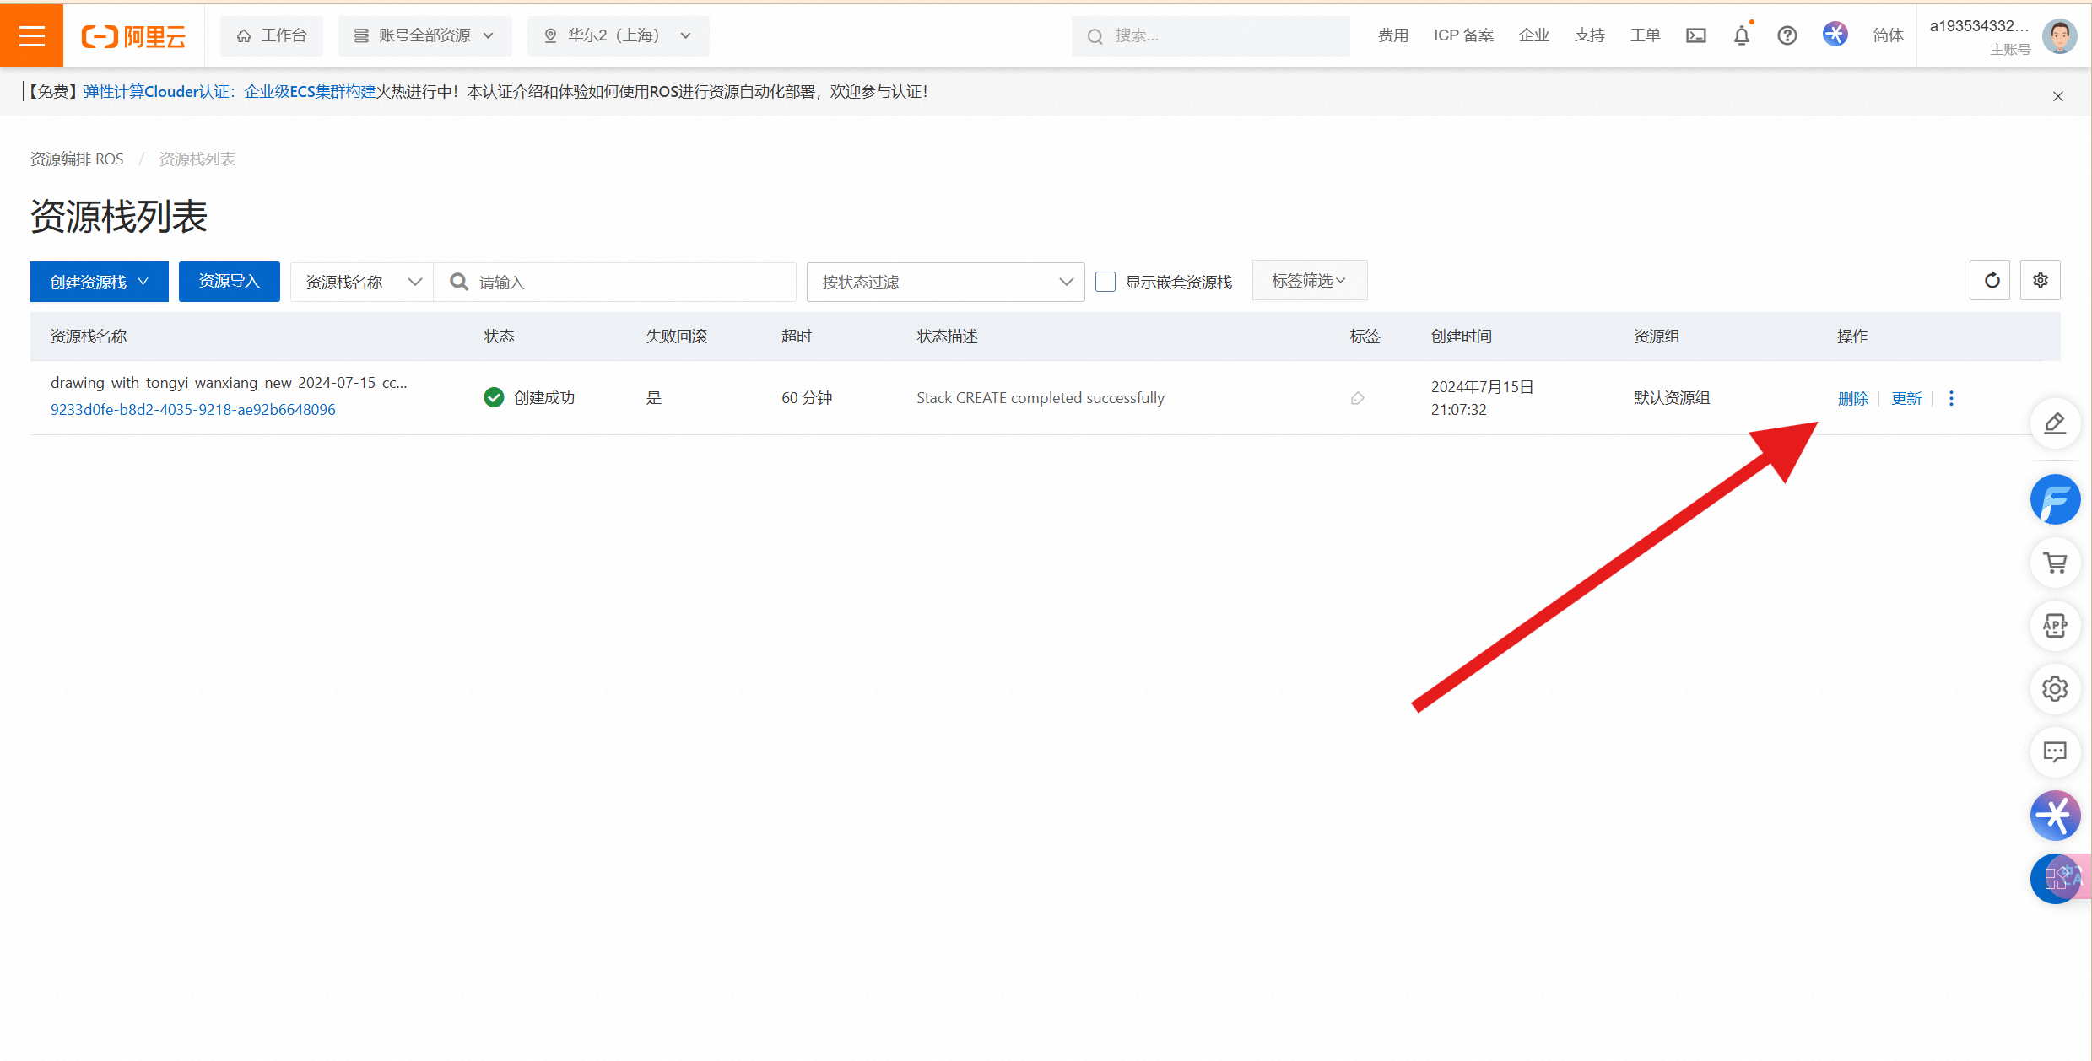This screenshot has width=2092, height=1061.
Task: Refresh the stack list
Action: 1991,281
